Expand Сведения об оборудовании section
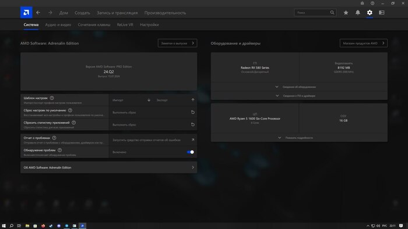Screen dimensions: 408x229 pos(299,87)
